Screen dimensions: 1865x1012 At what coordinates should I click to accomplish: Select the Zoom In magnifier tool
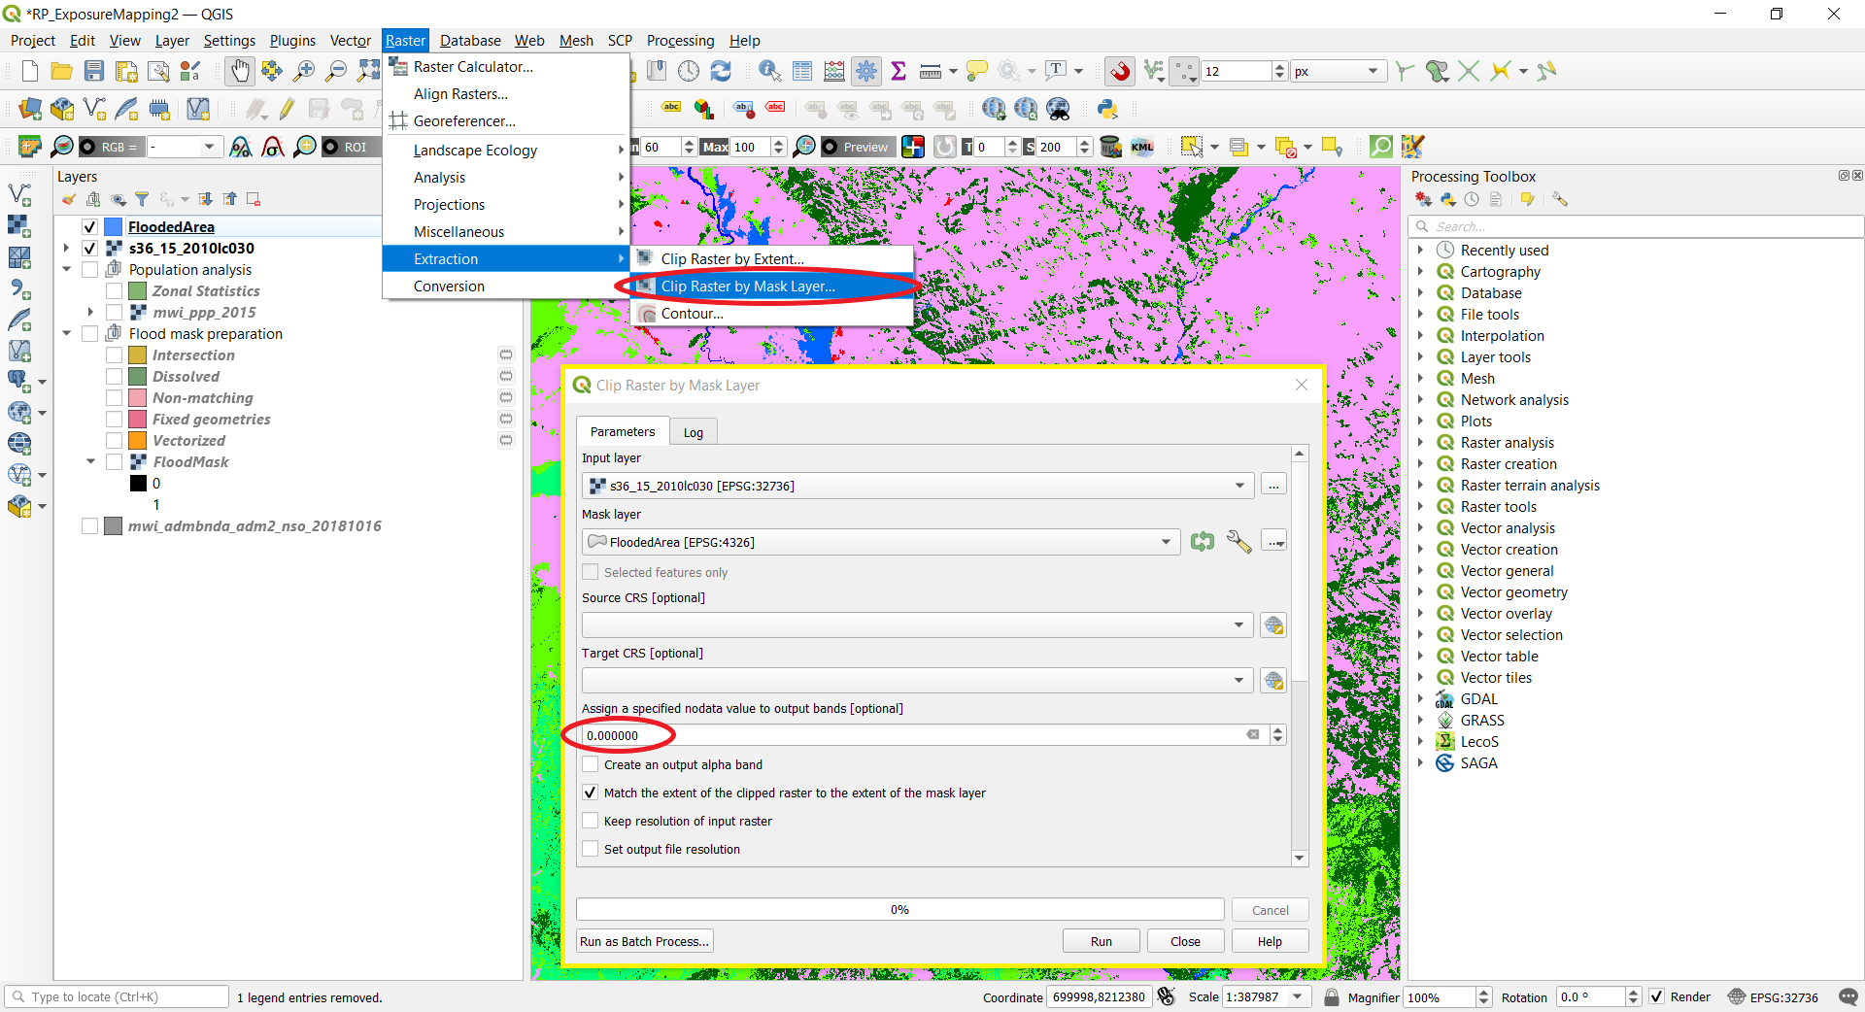pos(304,71)
